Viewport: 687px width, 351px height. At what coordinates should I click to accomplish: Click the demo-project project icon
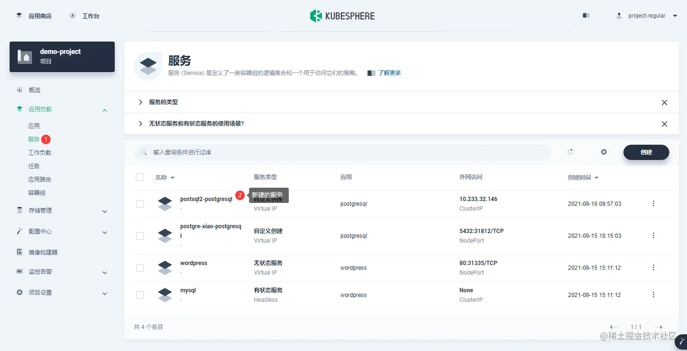click(x=25, y=56)
